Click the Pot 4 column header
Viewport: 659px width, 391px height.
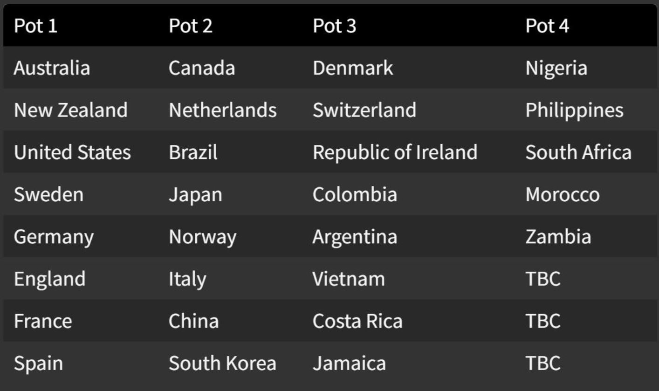coord(547,26)
